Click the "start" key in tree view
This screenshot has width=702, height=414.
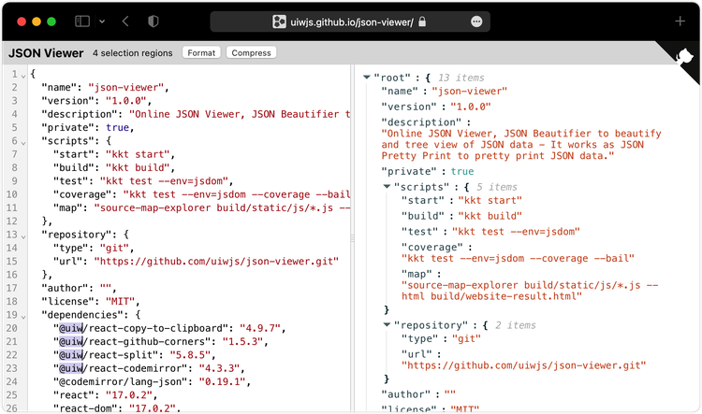pyautogui.click(x=423, y=200)
